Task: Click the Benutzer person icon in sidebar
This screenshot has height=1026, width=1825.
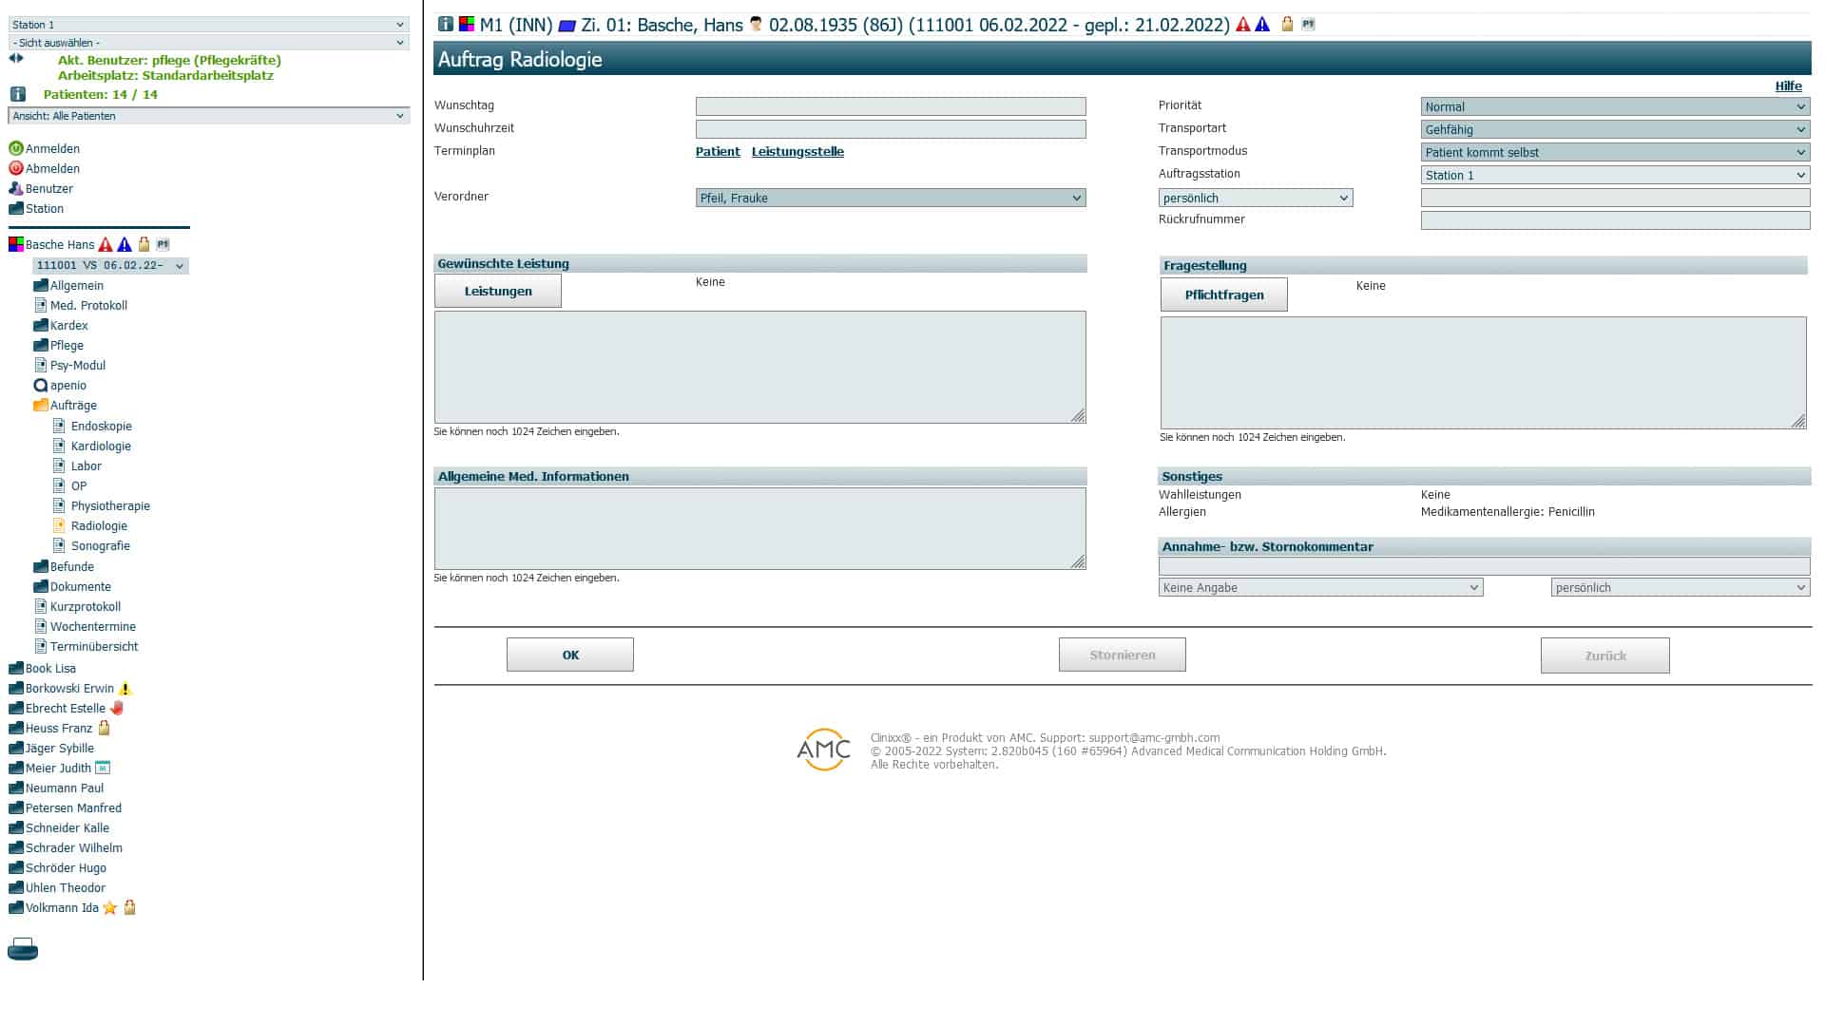Action: (15, 188)
